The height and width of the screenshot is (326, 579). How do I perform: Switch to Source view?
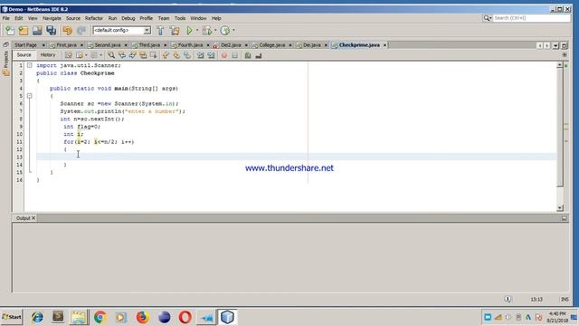click(x=24, y=55)
